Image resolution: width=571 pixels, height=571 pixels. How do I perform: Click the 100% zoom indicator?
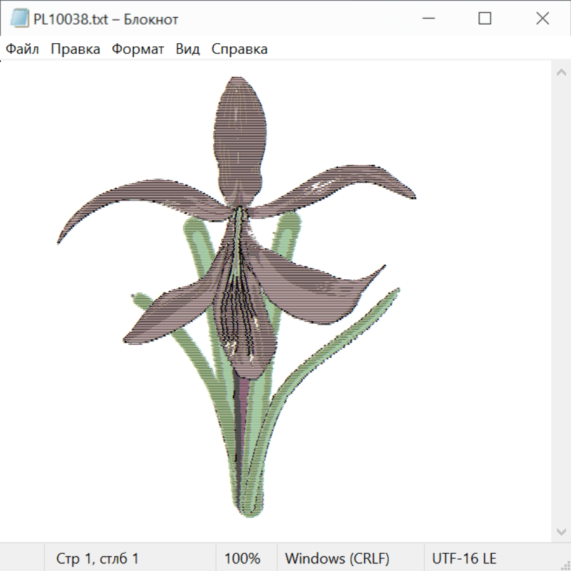[242, 558]
